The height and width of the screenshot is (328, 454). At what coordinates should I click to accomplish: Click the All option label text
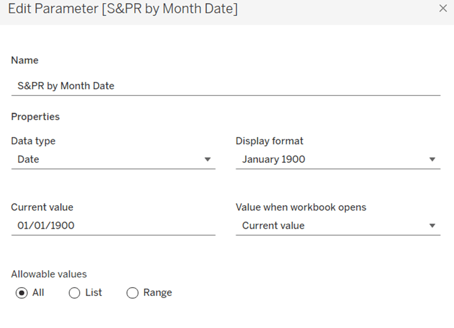click(x=38, y=293)
